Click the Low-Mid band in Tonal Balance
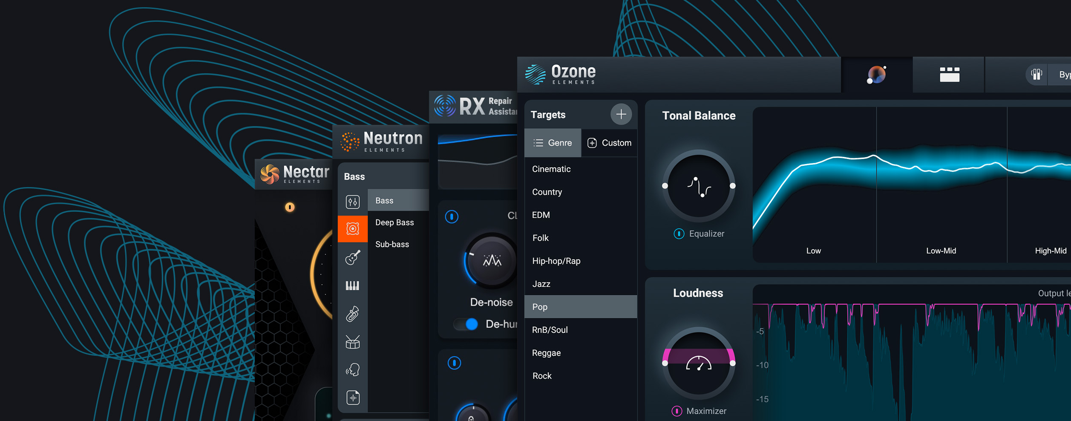Viewport: 1071px width, 421px height. coord(941,184)
